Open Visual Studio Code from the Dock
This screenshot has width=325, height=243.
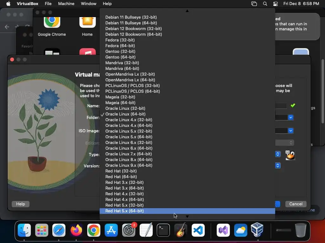(198, 230)
